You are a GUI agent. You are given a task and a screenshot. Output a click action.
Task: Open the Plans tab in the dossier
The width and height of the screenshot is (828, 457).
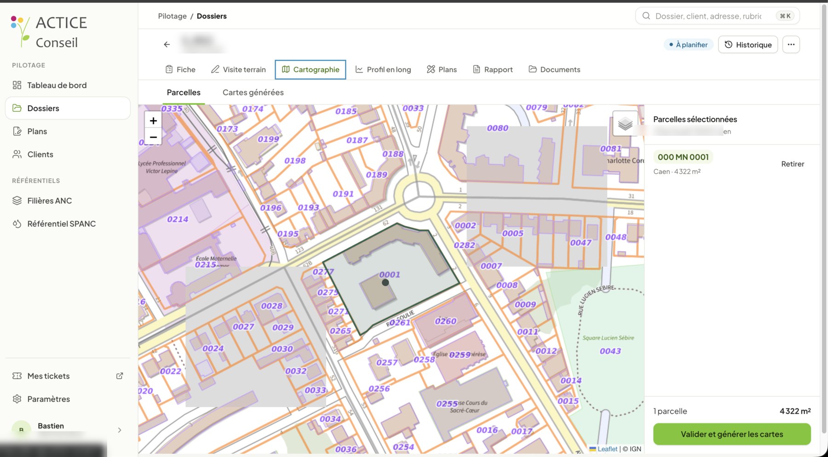tap(442, 69)
